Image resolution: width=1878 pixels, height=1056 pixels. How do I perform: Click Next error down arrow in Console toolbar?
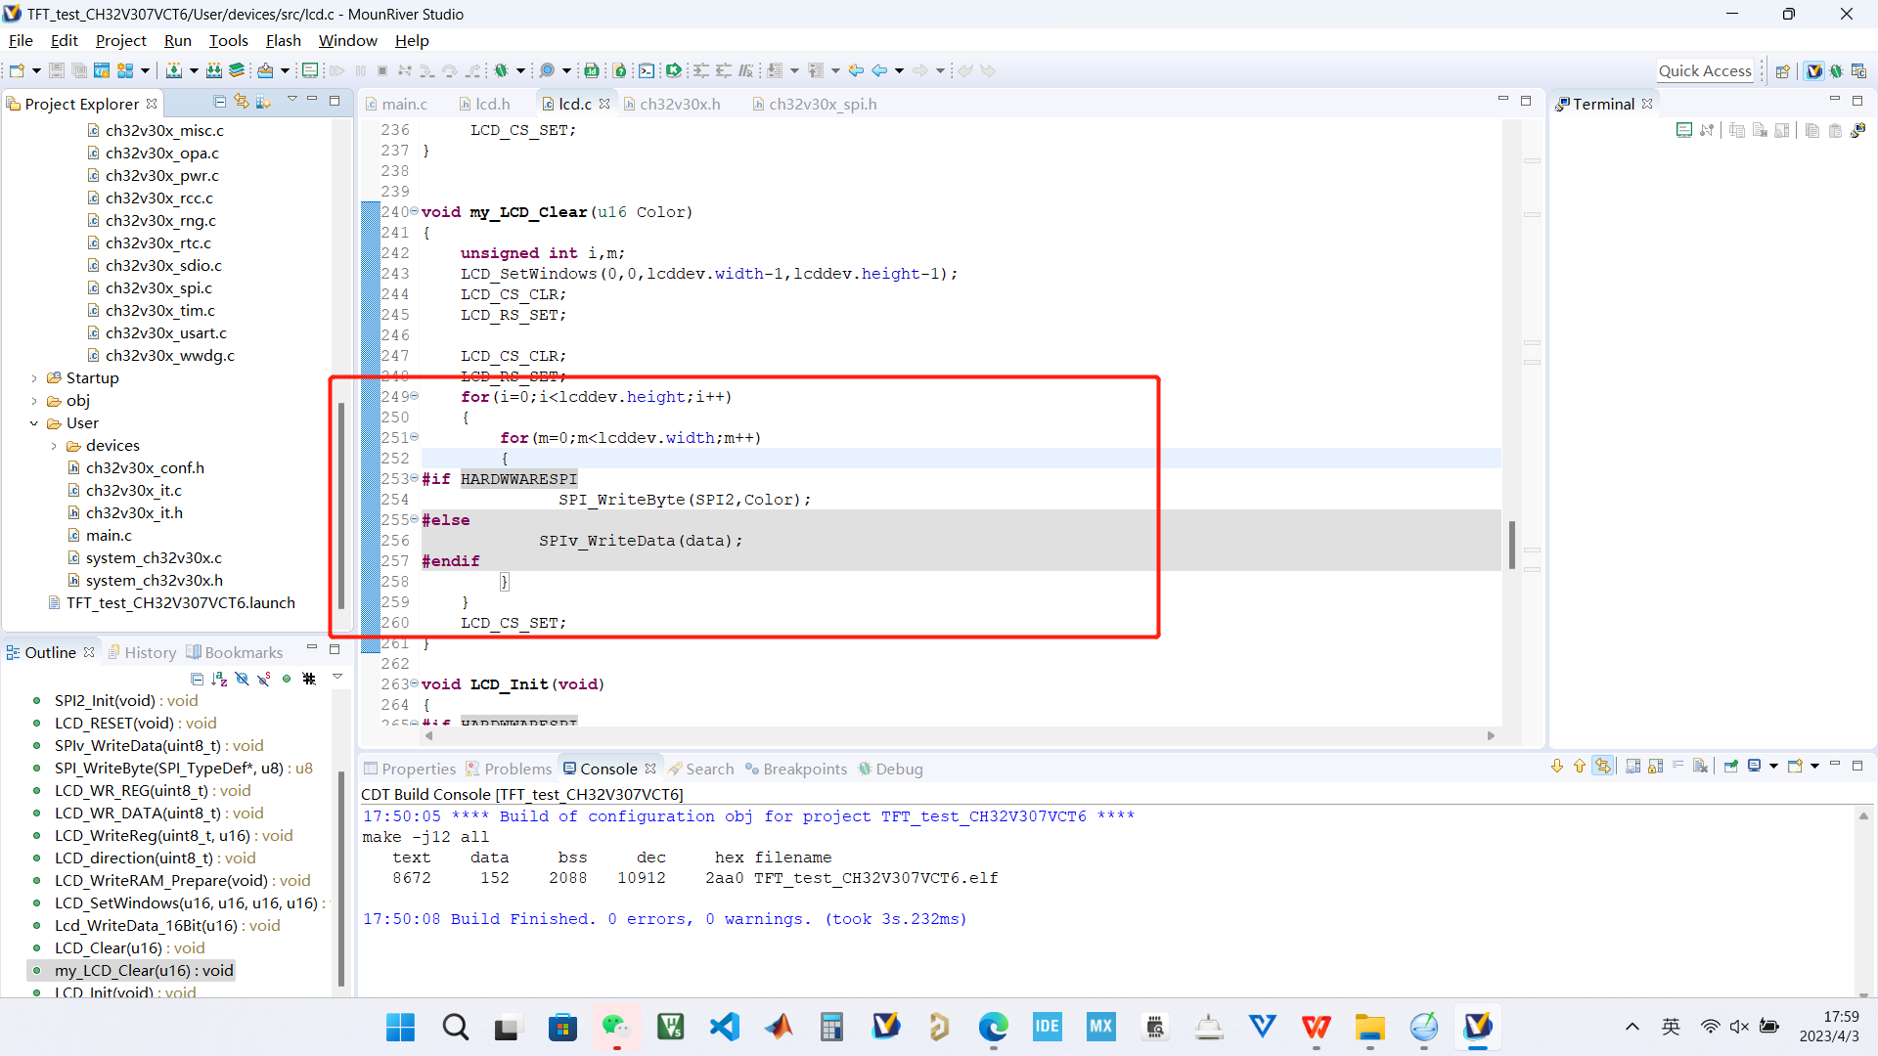tap(1557, 766)
